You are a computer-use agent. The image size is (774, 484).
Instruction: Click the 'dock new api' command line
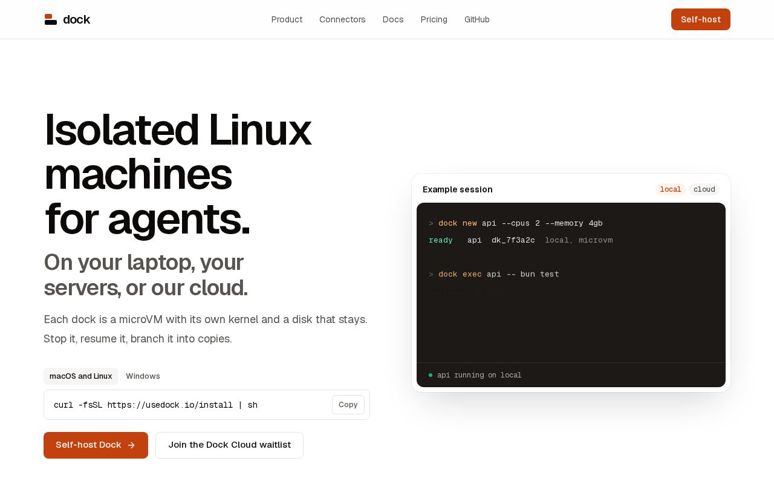(x=516, y=223)
